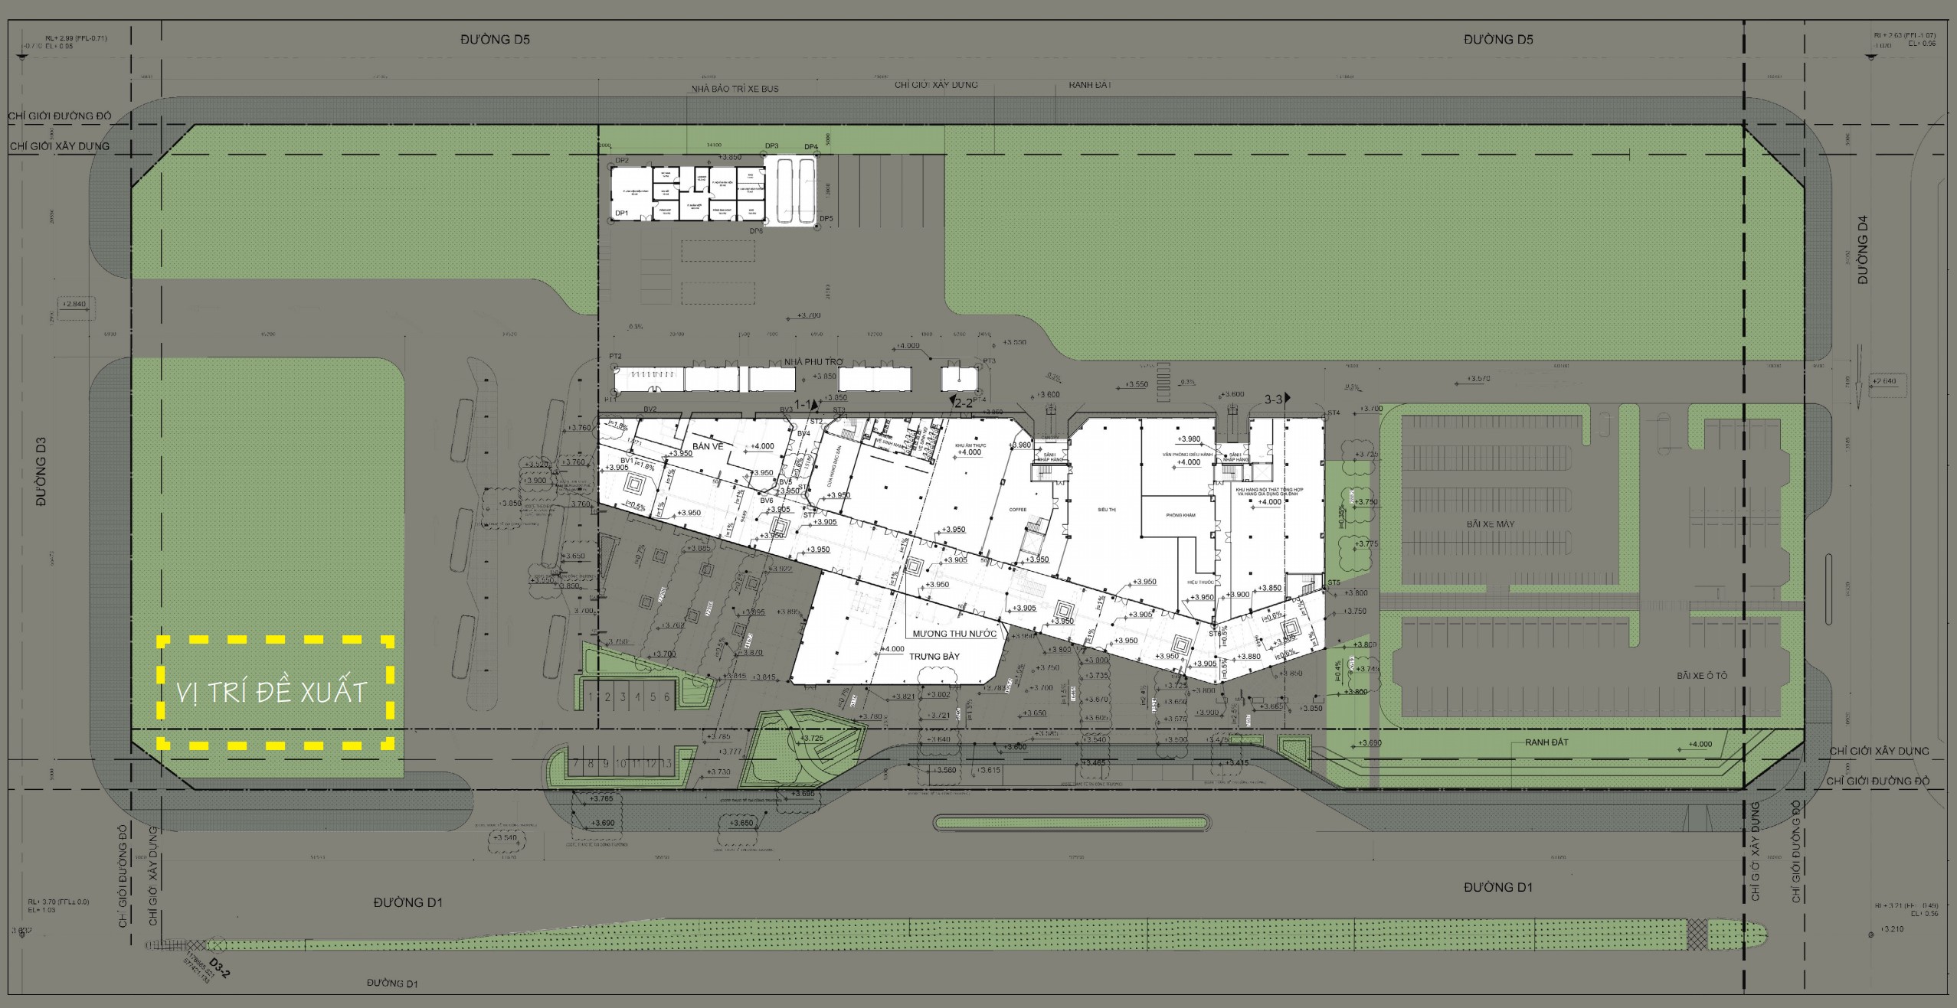1957x1008 pixels.
Task: Select the NHÀ PHỤ TRỢ building label
Action: [x=813, y=361]
